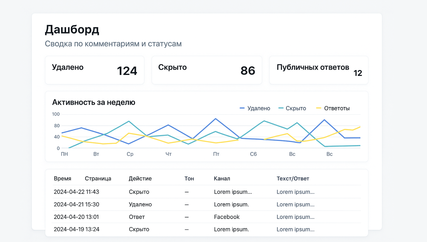Image resolution: width=427 pixels, height=242 pixels.
Task: Click the "Тон" column header
Action: (189, 179)
